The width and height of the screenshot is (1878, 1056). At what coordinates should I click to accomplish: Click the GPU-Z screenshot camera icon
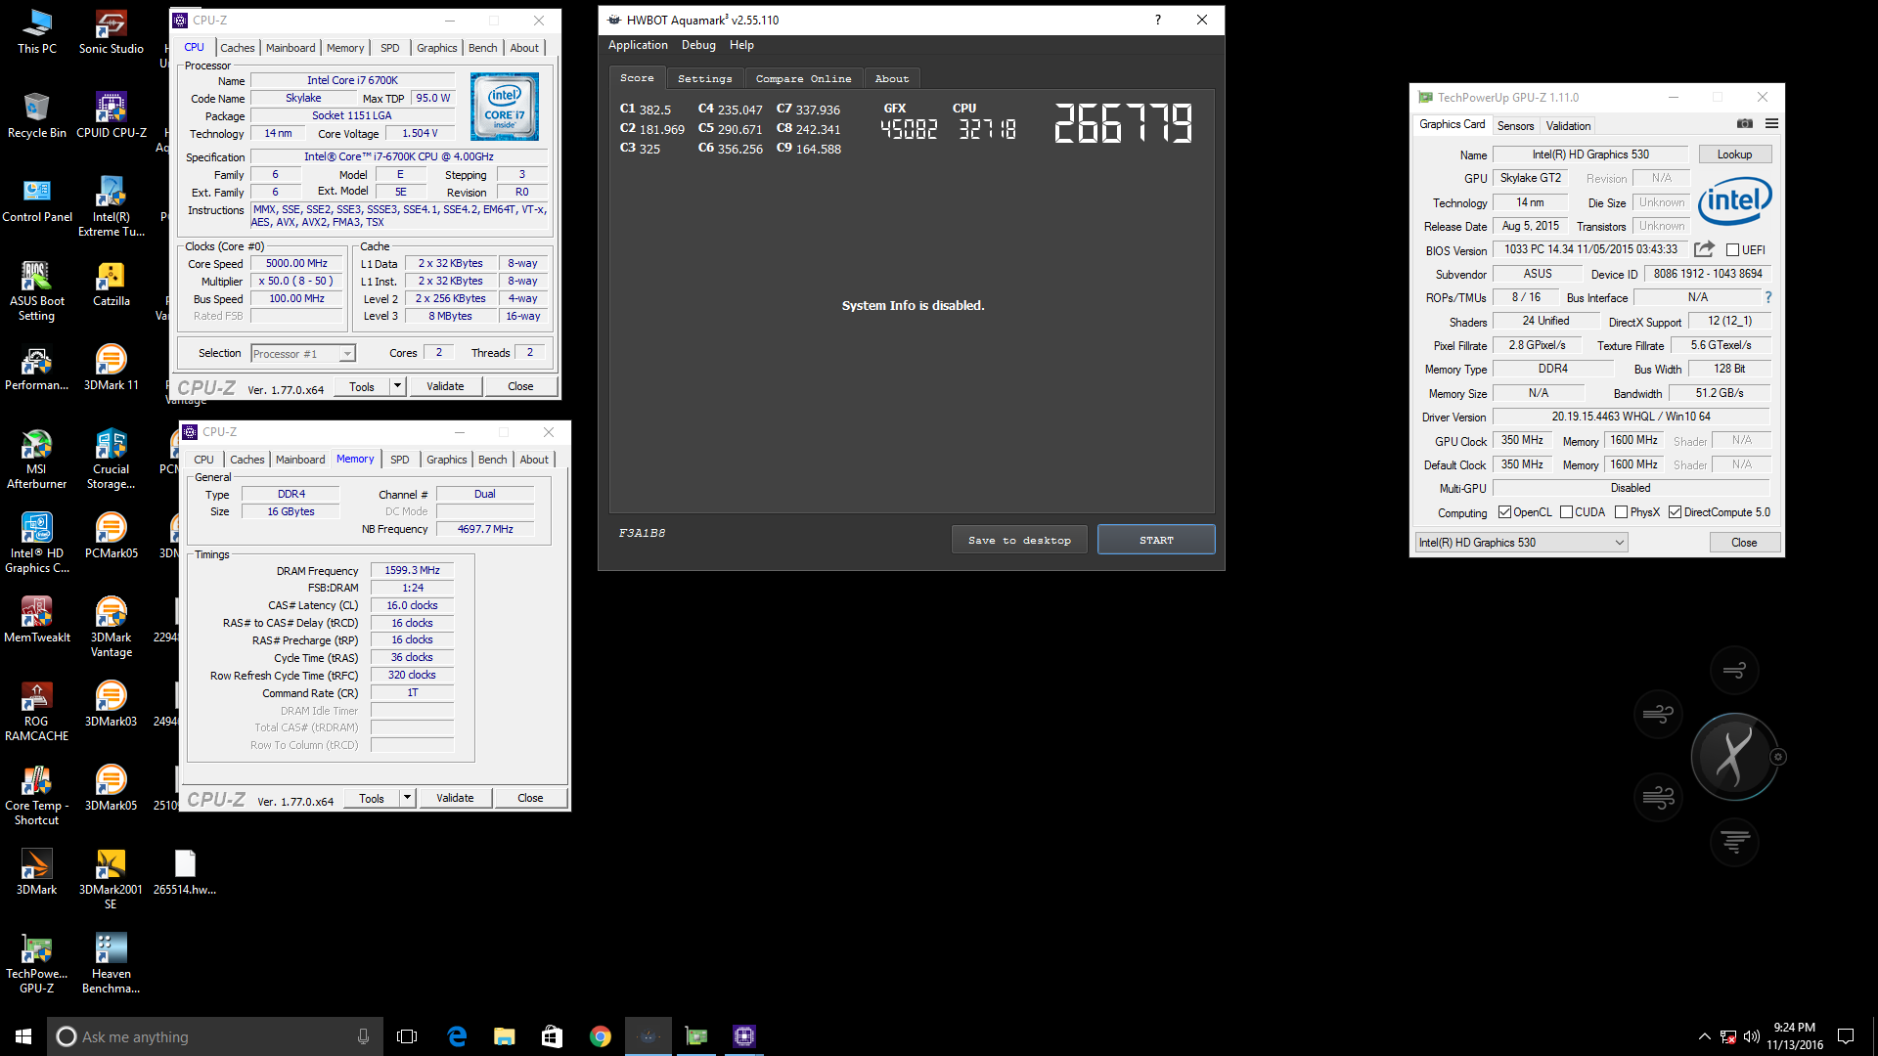coord(1744,124)
